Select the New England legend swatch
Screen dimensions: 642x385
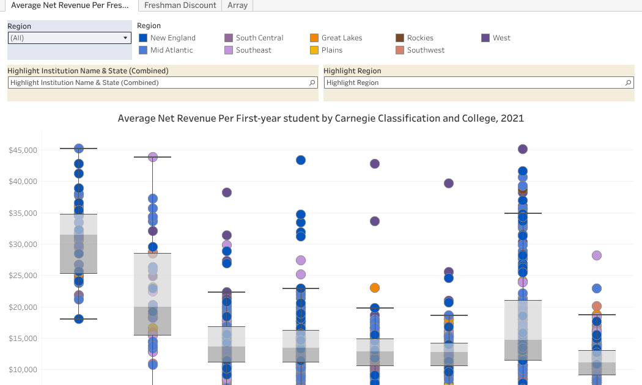click(144, 38)
